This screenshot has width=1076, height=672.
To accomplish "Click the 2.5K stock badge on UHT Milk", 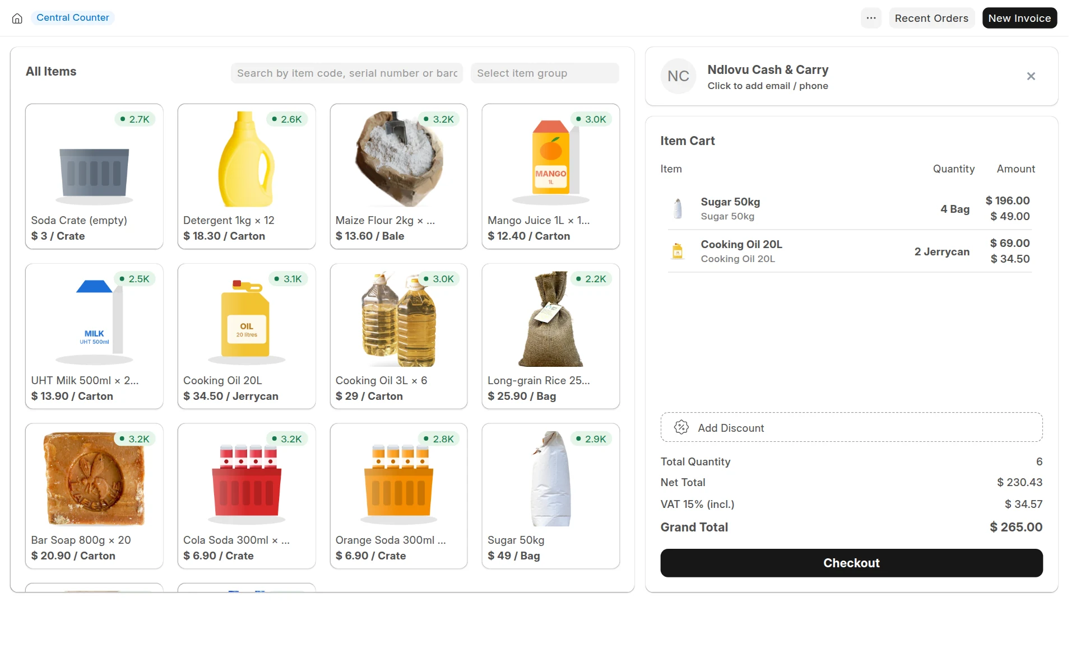I will [134, 279].
